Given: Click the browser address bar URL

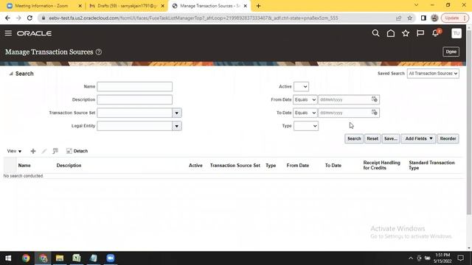Looking at the screenshot, I should pyautogui.click(x=193, y=18).
